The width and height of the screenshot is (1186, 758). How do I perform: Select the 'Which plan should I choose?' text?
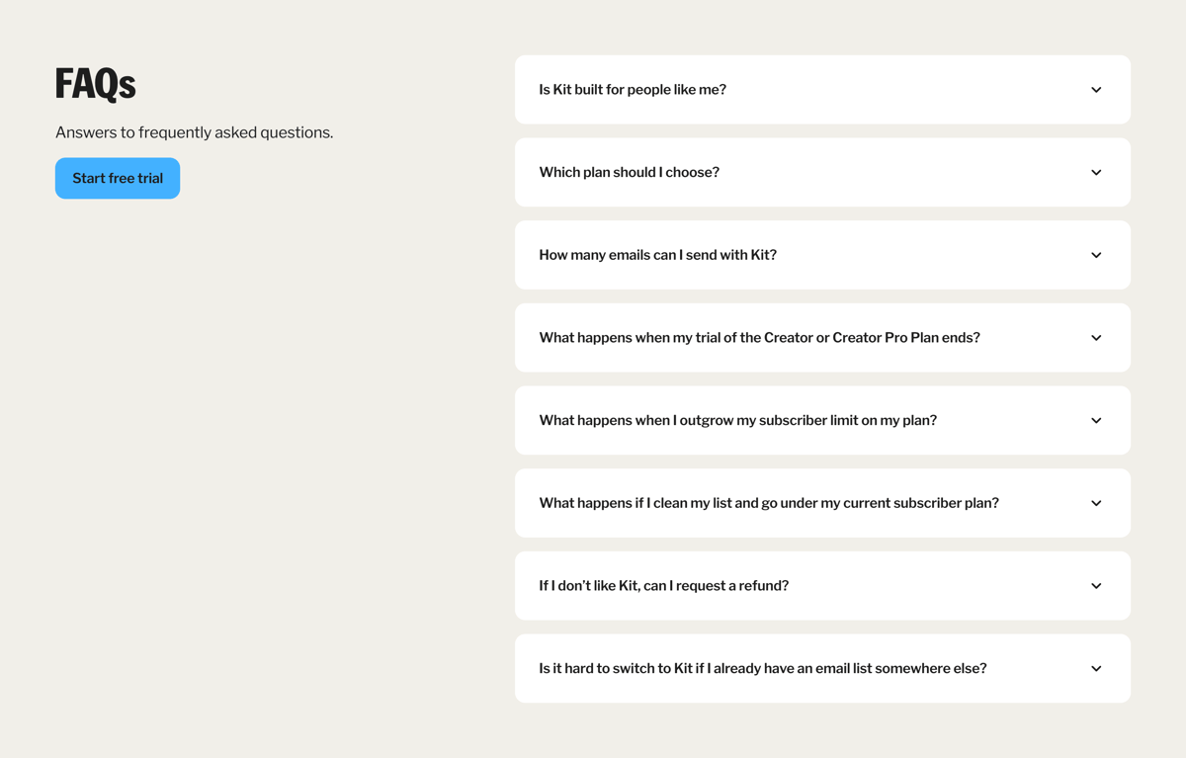point(629,172)
